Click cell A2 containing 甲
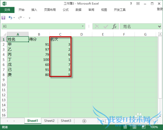Viewport: 163px width, 130px height. pos(18,44)
